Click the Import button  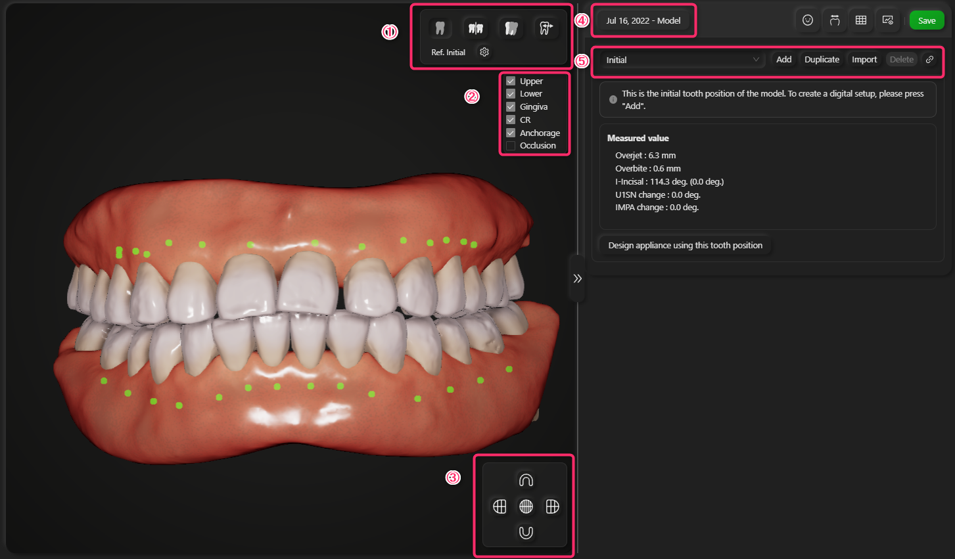(x=864, y=60)
